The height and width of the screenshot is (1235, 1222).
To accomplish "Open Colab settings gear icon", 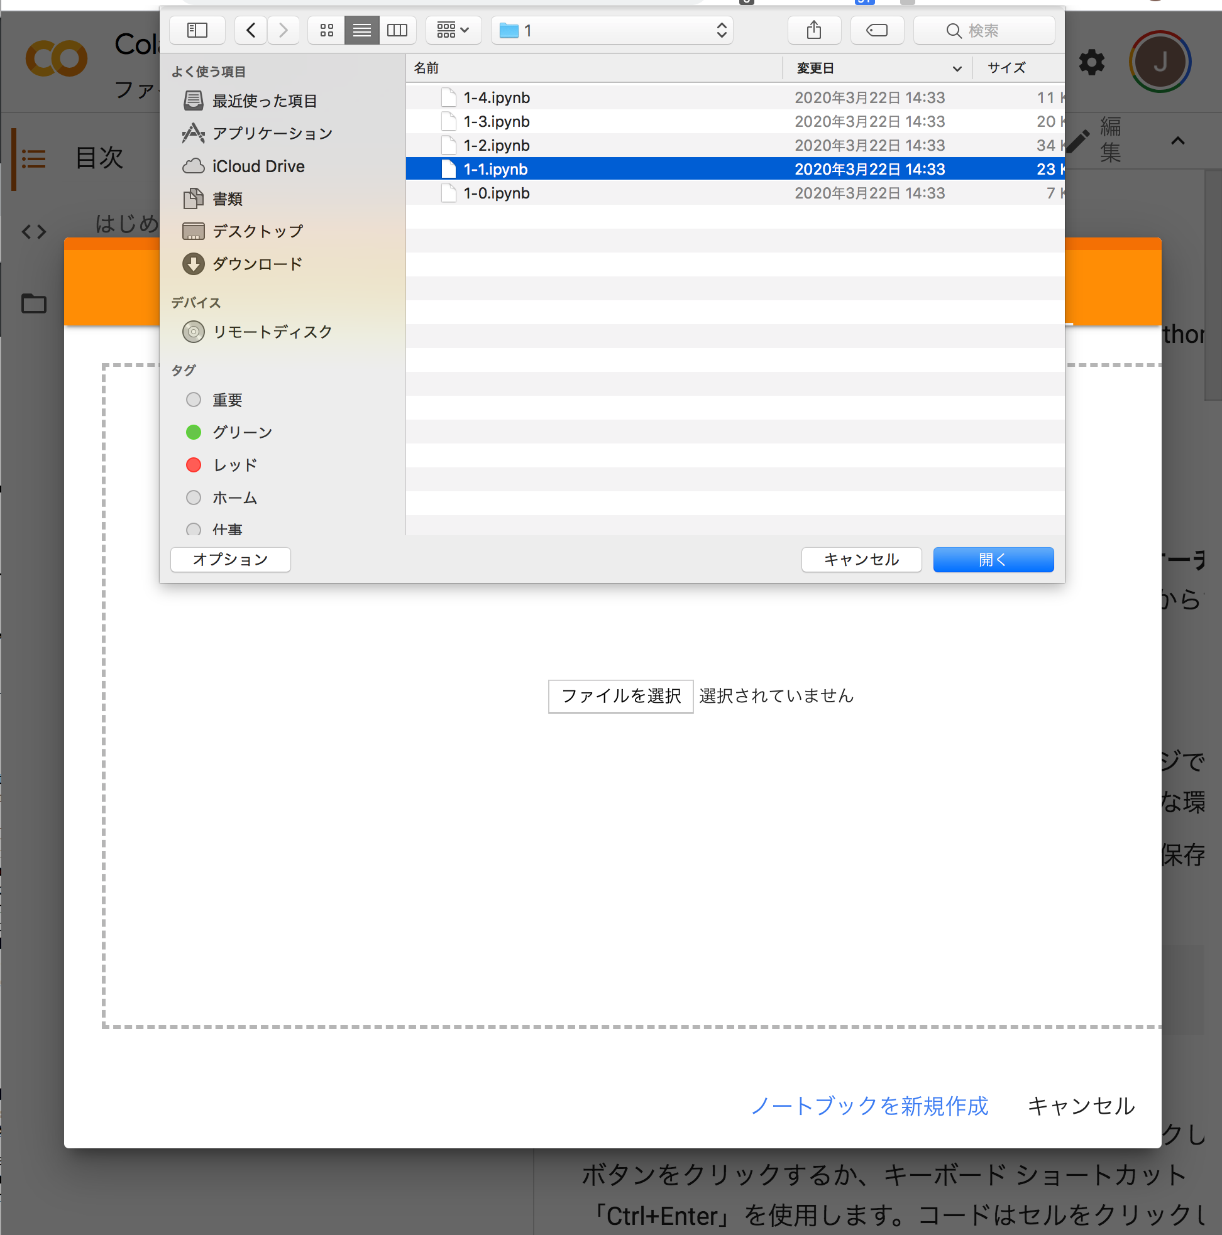I will 1091,63.
